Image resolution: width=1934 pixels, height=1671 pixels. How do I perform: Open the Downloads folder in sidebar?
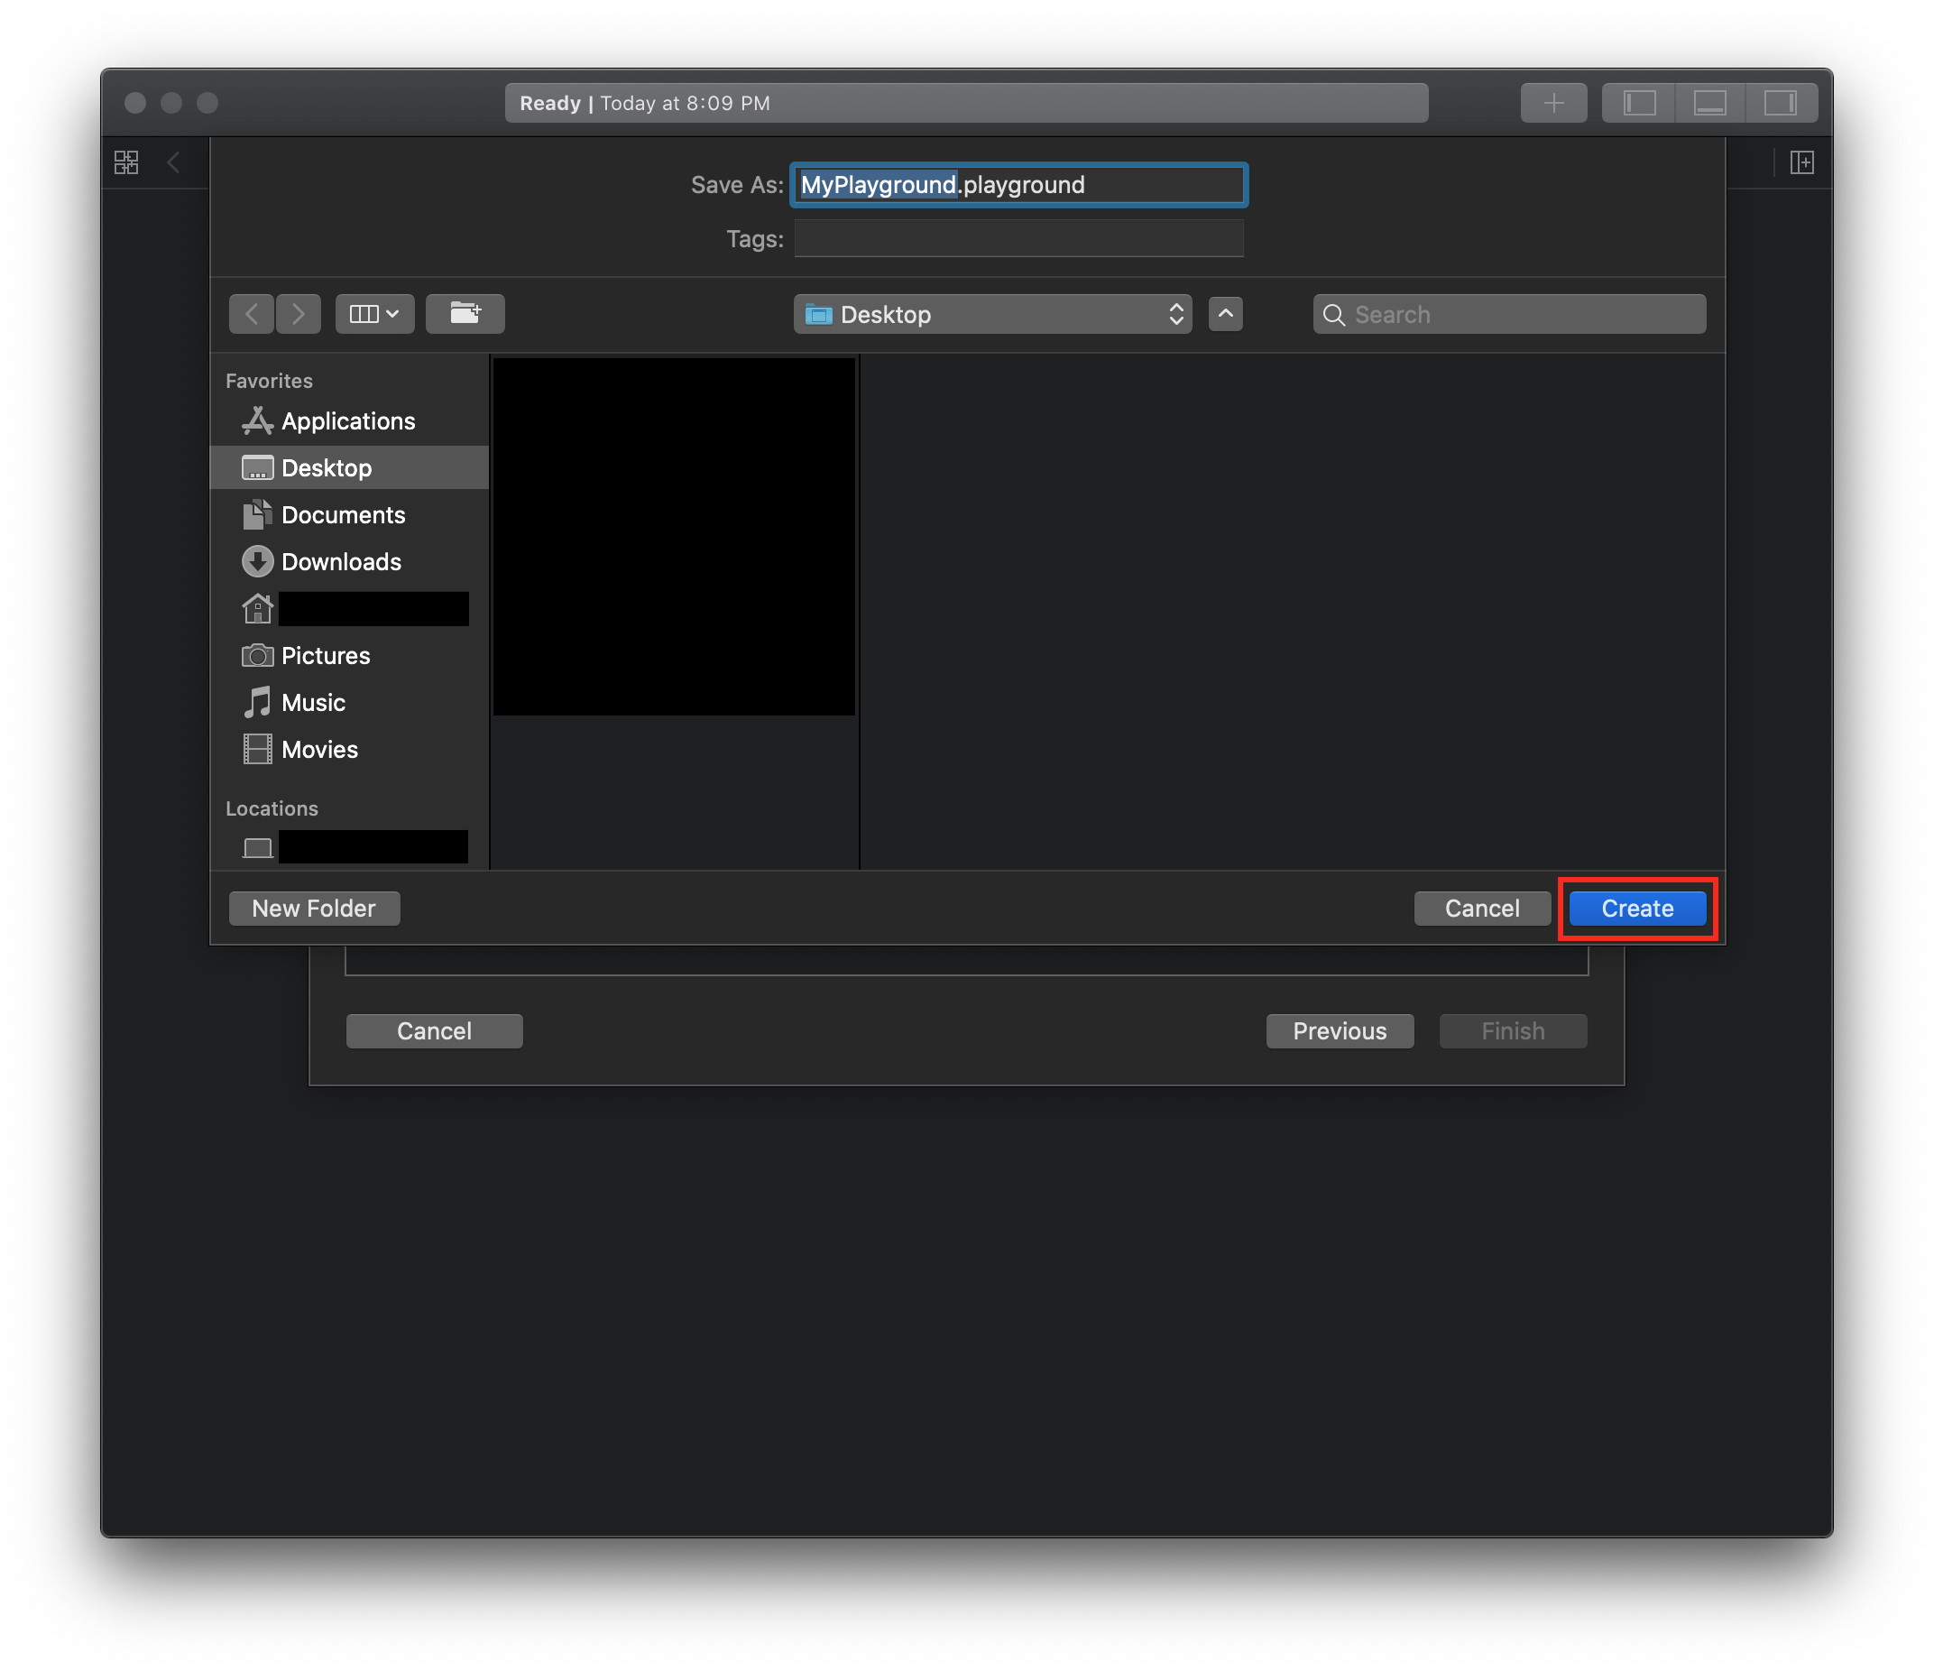pyautogui.click(x=341, y=562)
